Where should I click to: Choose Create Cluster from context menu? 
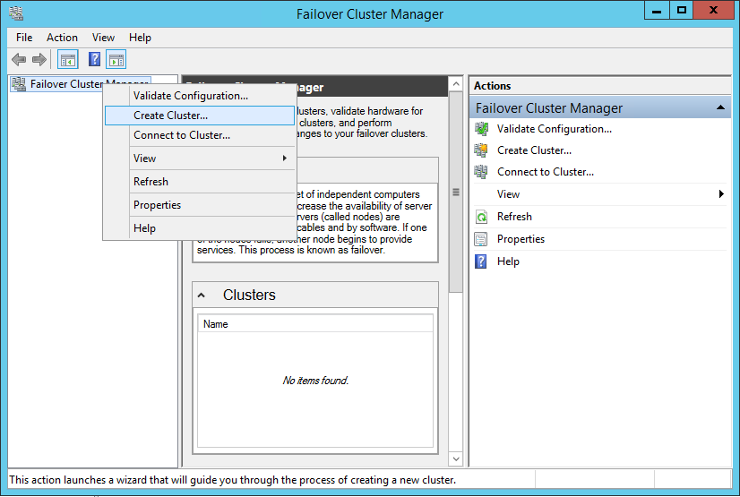click(x=200, y=116)
